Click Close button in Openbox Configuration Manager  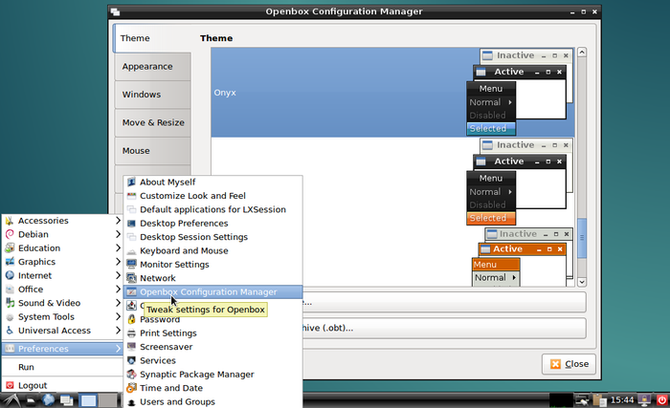[569, 364]
